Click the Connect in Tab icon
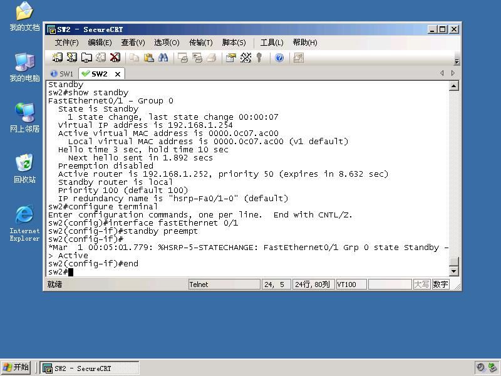501x376 pixels. point(86,58)
